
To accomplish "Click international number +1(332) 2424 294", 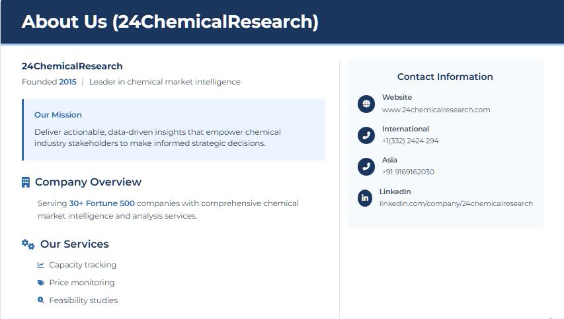I will tap(410, 141).
